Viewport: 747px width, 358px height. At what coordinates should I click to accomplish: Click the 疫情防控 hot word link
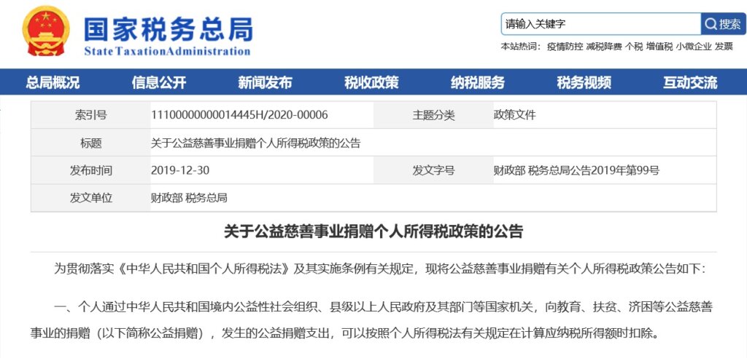(x=565, y=47)
